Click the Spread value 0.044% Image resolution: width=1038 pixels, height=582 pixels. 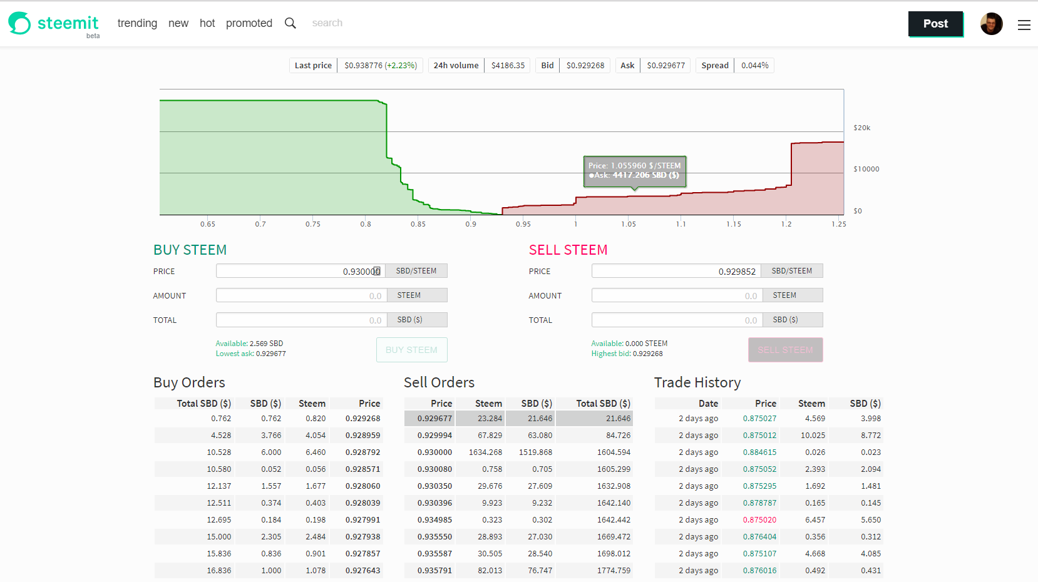coord(754,65)
